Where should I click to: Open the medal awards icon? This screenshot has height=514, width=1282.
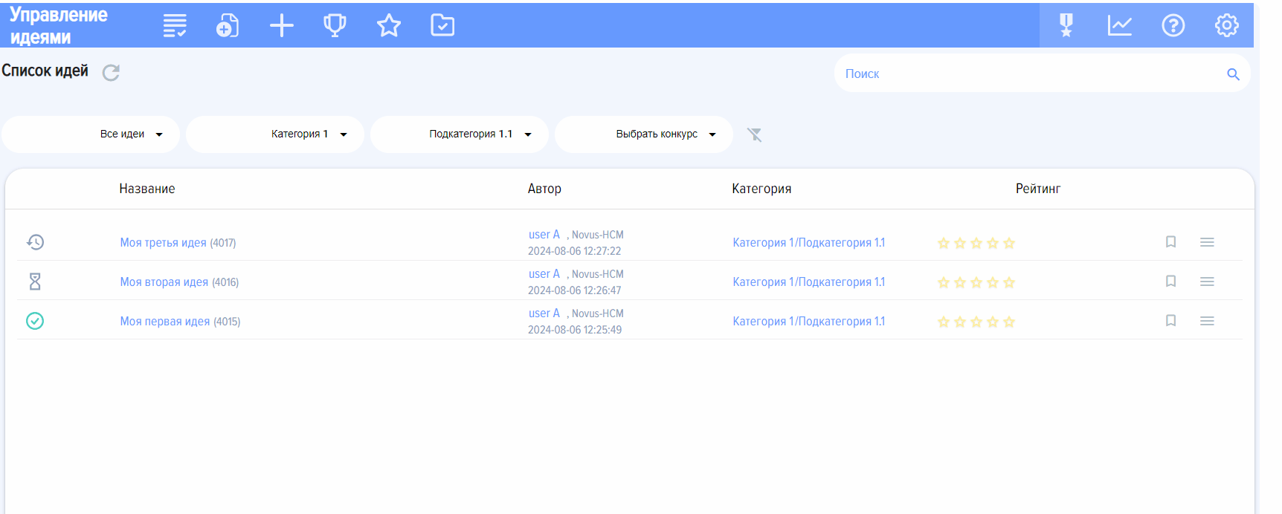pyautogui.click(x=1066, y=26)
